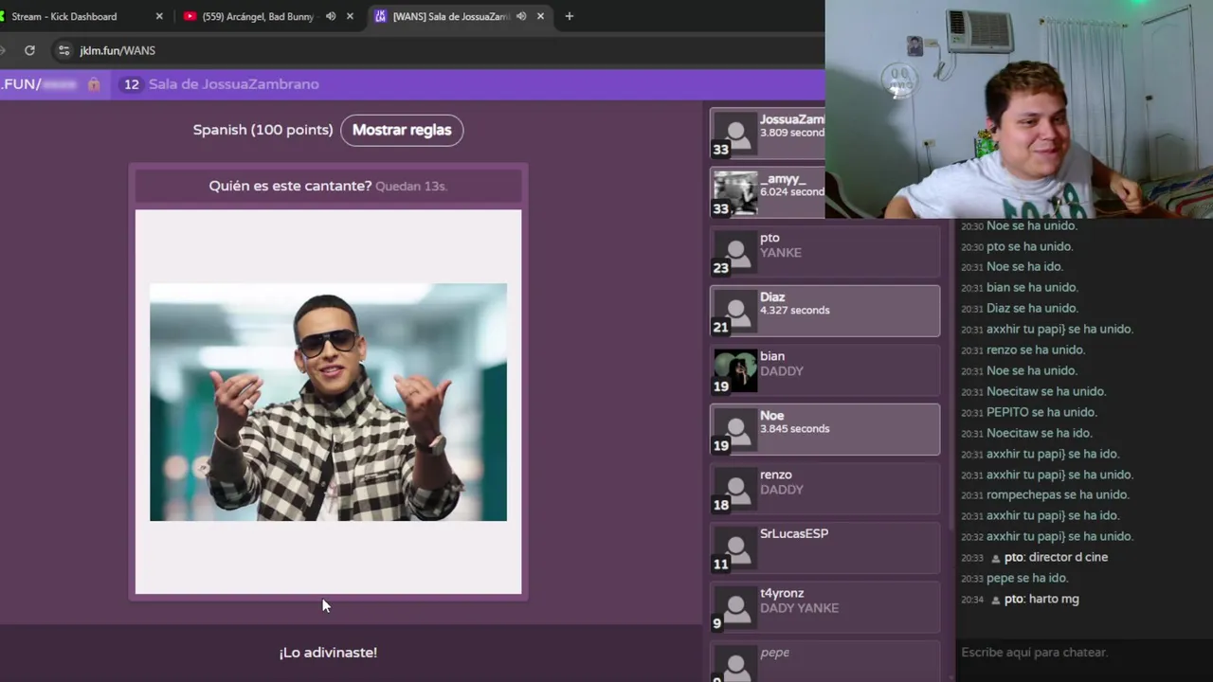The height and width of the screenshot is (682, 1213).
Task: Click the ¡Lo adivinaste! message
Action: pyautogui.click(x=328, y=653)
